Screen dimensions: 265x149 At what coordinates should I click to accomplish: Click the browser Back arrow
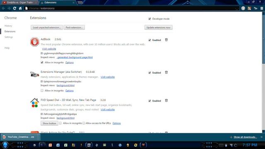(3, 8)
